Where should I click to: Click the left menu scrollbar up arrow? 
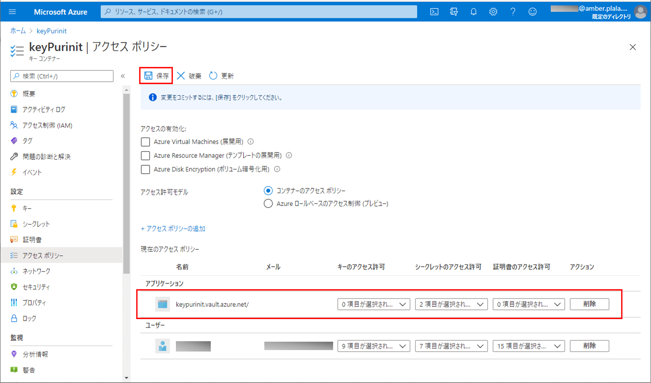(x=127, y=90)
